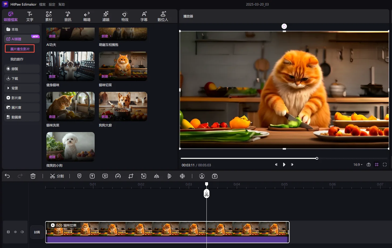
Task: Click the 分割 split button
Action: coord(57,176)
